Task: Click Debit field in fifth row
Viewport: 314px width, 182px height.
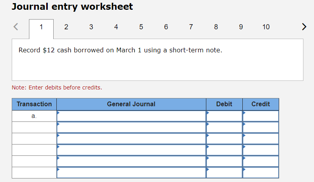Action: (224, 161)
